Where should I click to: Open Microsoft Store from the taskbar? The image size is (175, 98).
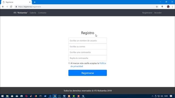pyautogui.click(x=12, y=96)
